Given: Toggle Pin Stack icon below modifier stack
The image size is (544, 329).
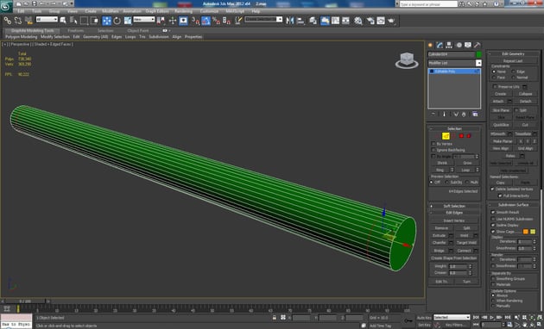Looking at the screenshot, I should point(433,115).
